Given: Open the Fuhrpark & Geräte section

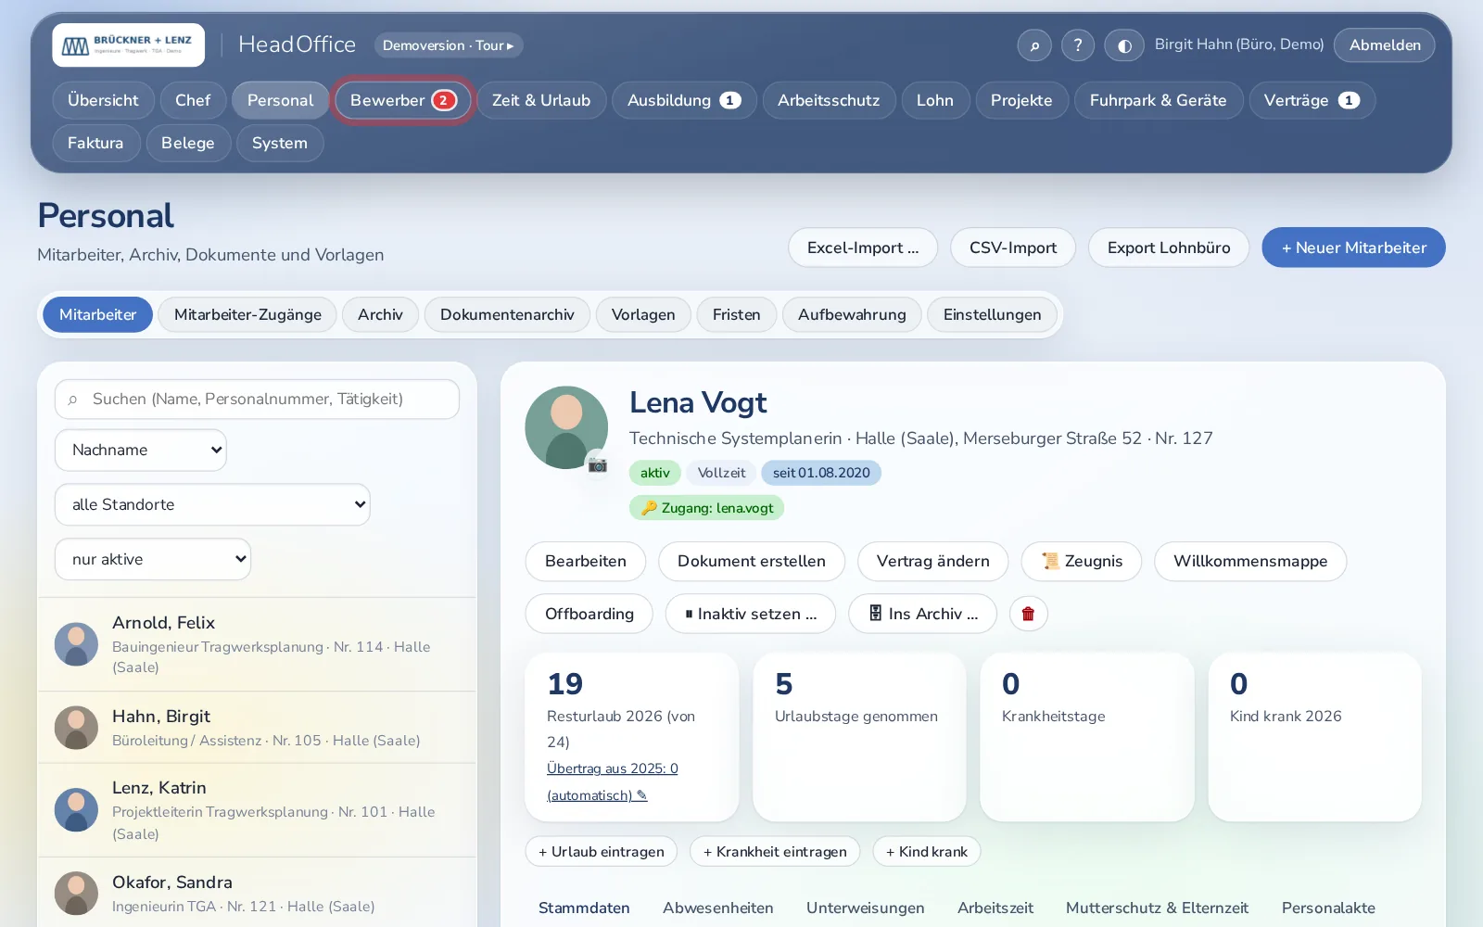Looking at the screenshot, I should pyautogui.click(x=1159, y=100).
